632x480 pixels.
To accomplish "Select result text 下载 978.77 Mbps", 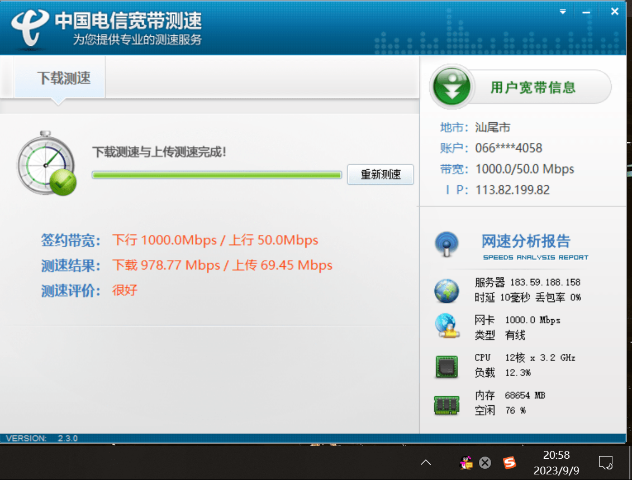I will click(x=166, y=265).
